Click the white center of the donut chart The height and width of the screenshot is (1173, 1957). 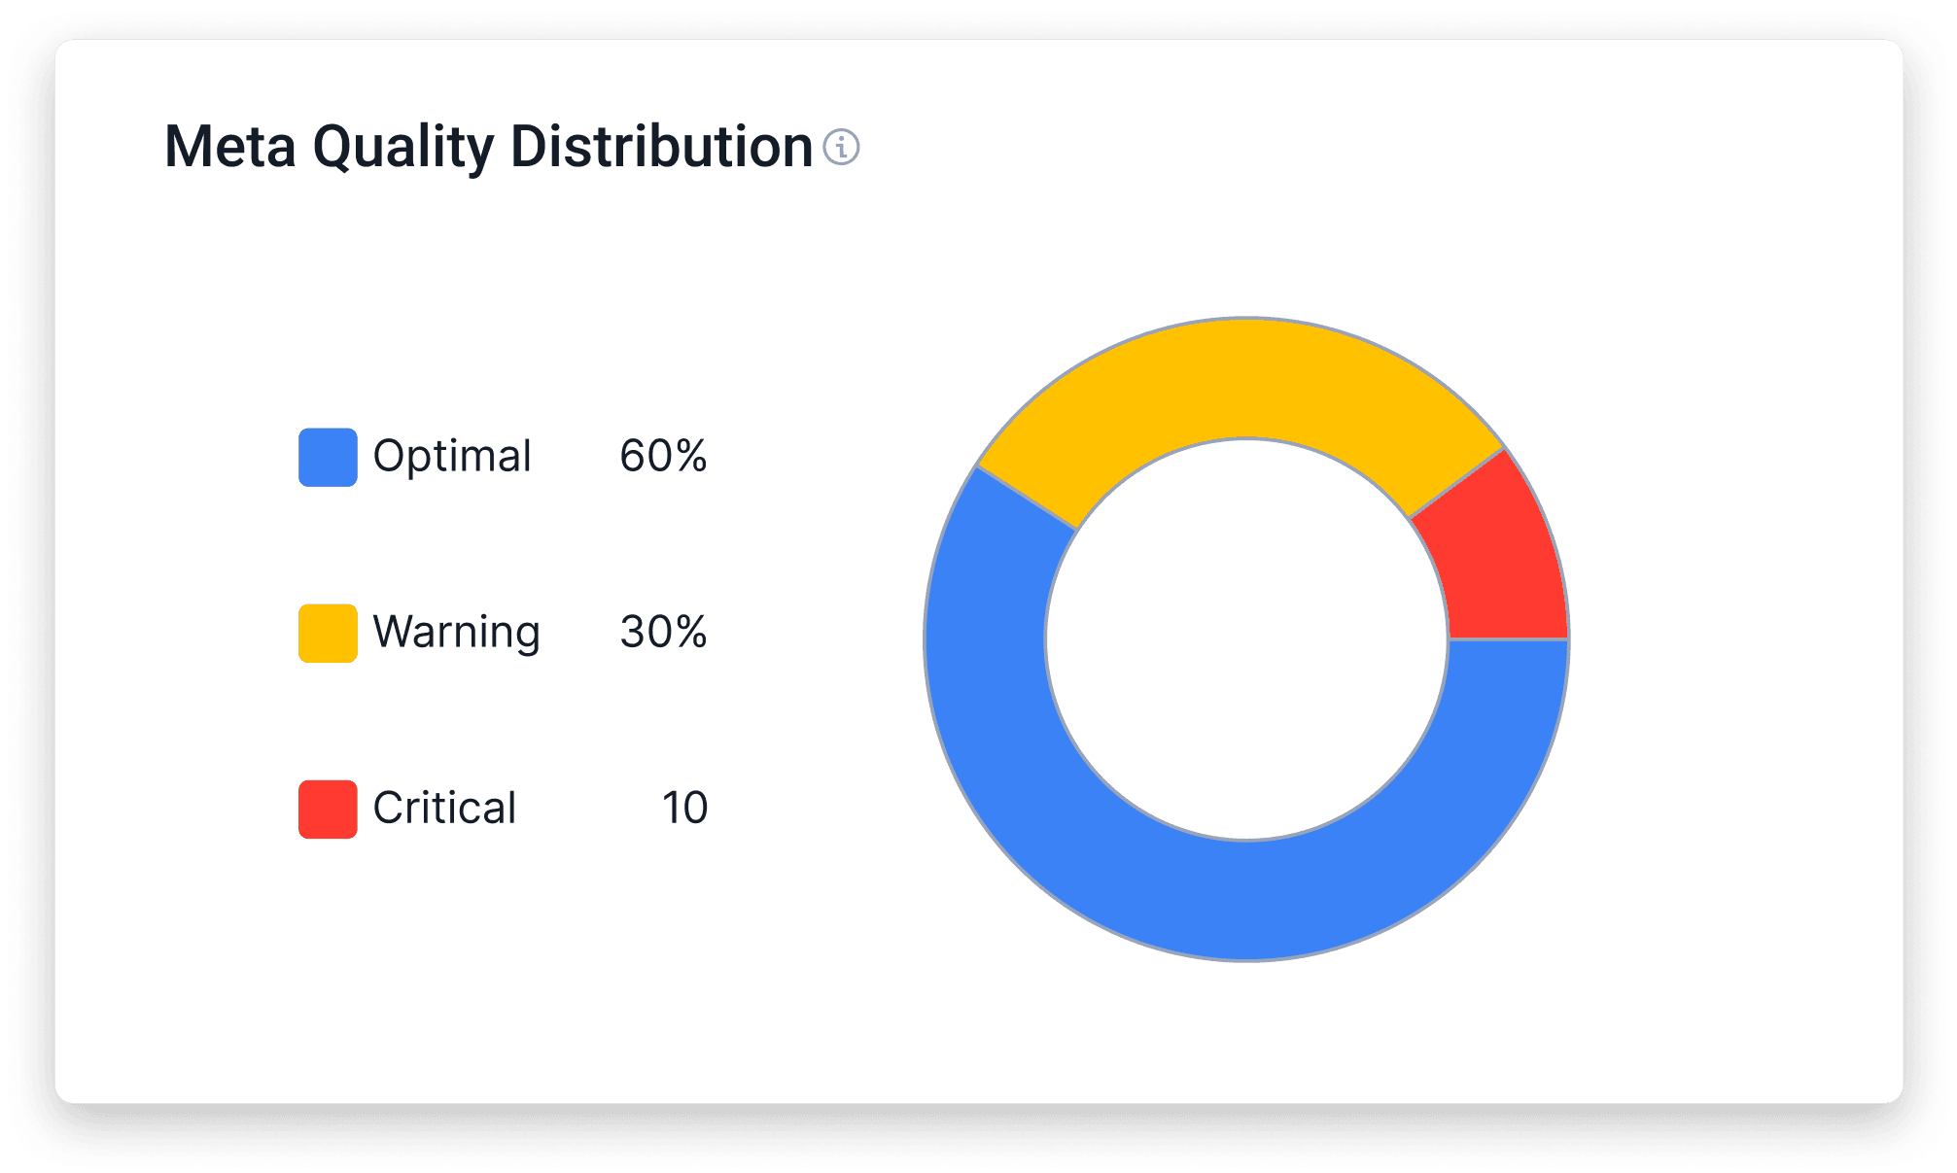pos(1246,639)
